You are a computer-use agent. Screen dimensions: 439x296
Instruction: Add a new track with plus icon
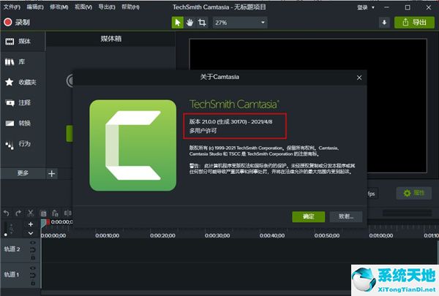pos(31,224)
